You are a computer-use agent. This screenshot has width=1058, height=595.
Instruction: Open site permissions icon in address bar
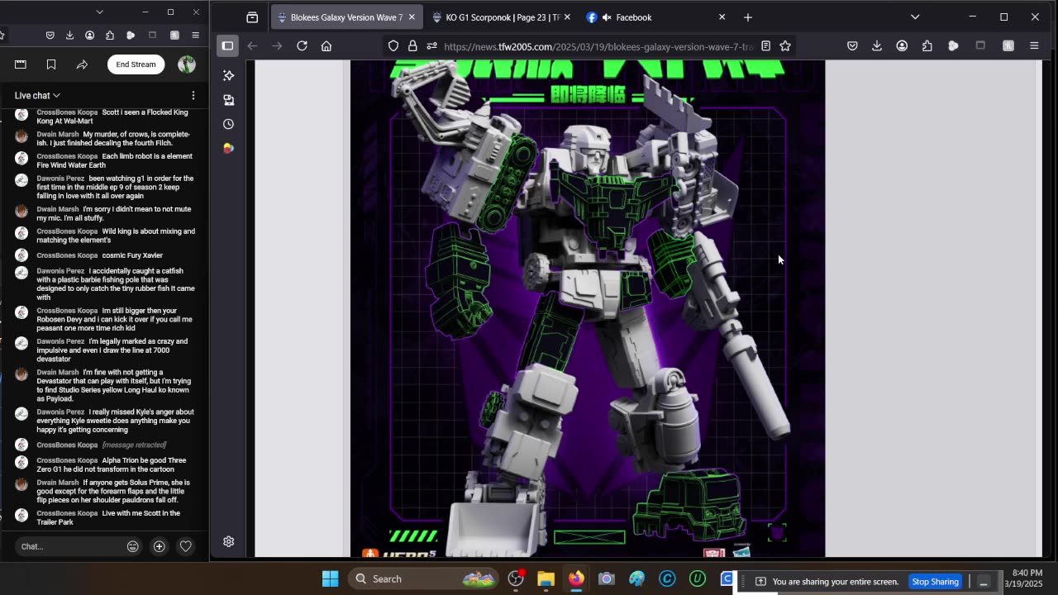pos(431,46)
